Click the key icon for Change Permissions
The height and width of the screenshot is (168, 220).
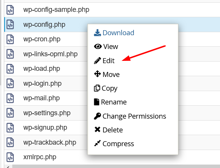97,116
